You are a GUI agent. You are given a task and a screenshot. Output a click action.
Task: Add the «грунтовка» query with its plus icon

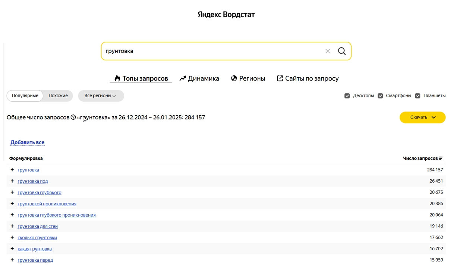12,170
